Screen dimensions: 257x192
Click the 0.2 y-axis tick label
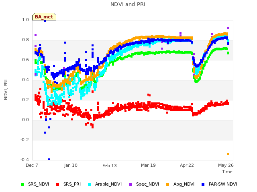[x=25, y=100]
